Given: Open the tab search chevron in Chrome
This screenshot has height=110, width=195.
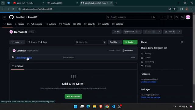Looking at the screenshot, I should coord(3,3).
